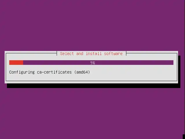This screenshot has width=185, height=139.
Task: Click the unfilled purple section right of 9%
Action: (134, 63)
